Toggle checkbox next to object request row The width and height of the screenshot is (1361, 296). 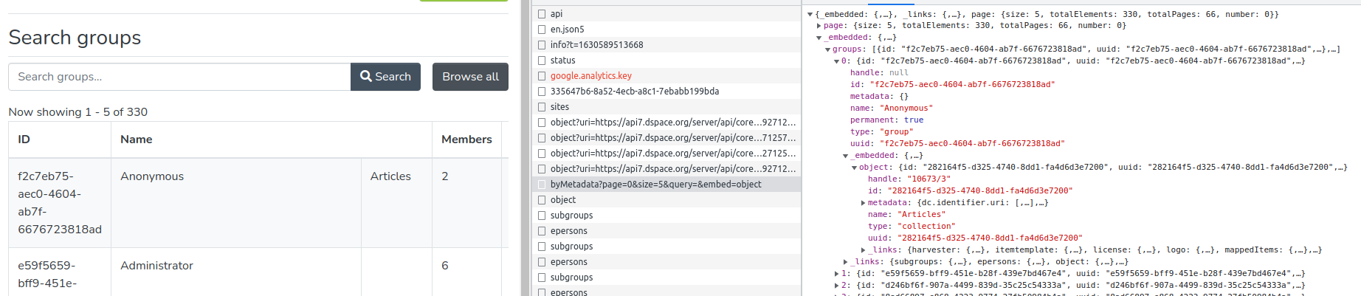[542, 200]
